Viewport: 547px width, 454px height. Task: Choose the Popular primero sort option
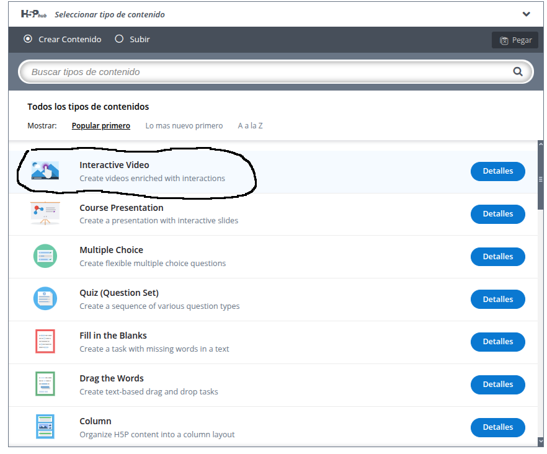(101, 126)
